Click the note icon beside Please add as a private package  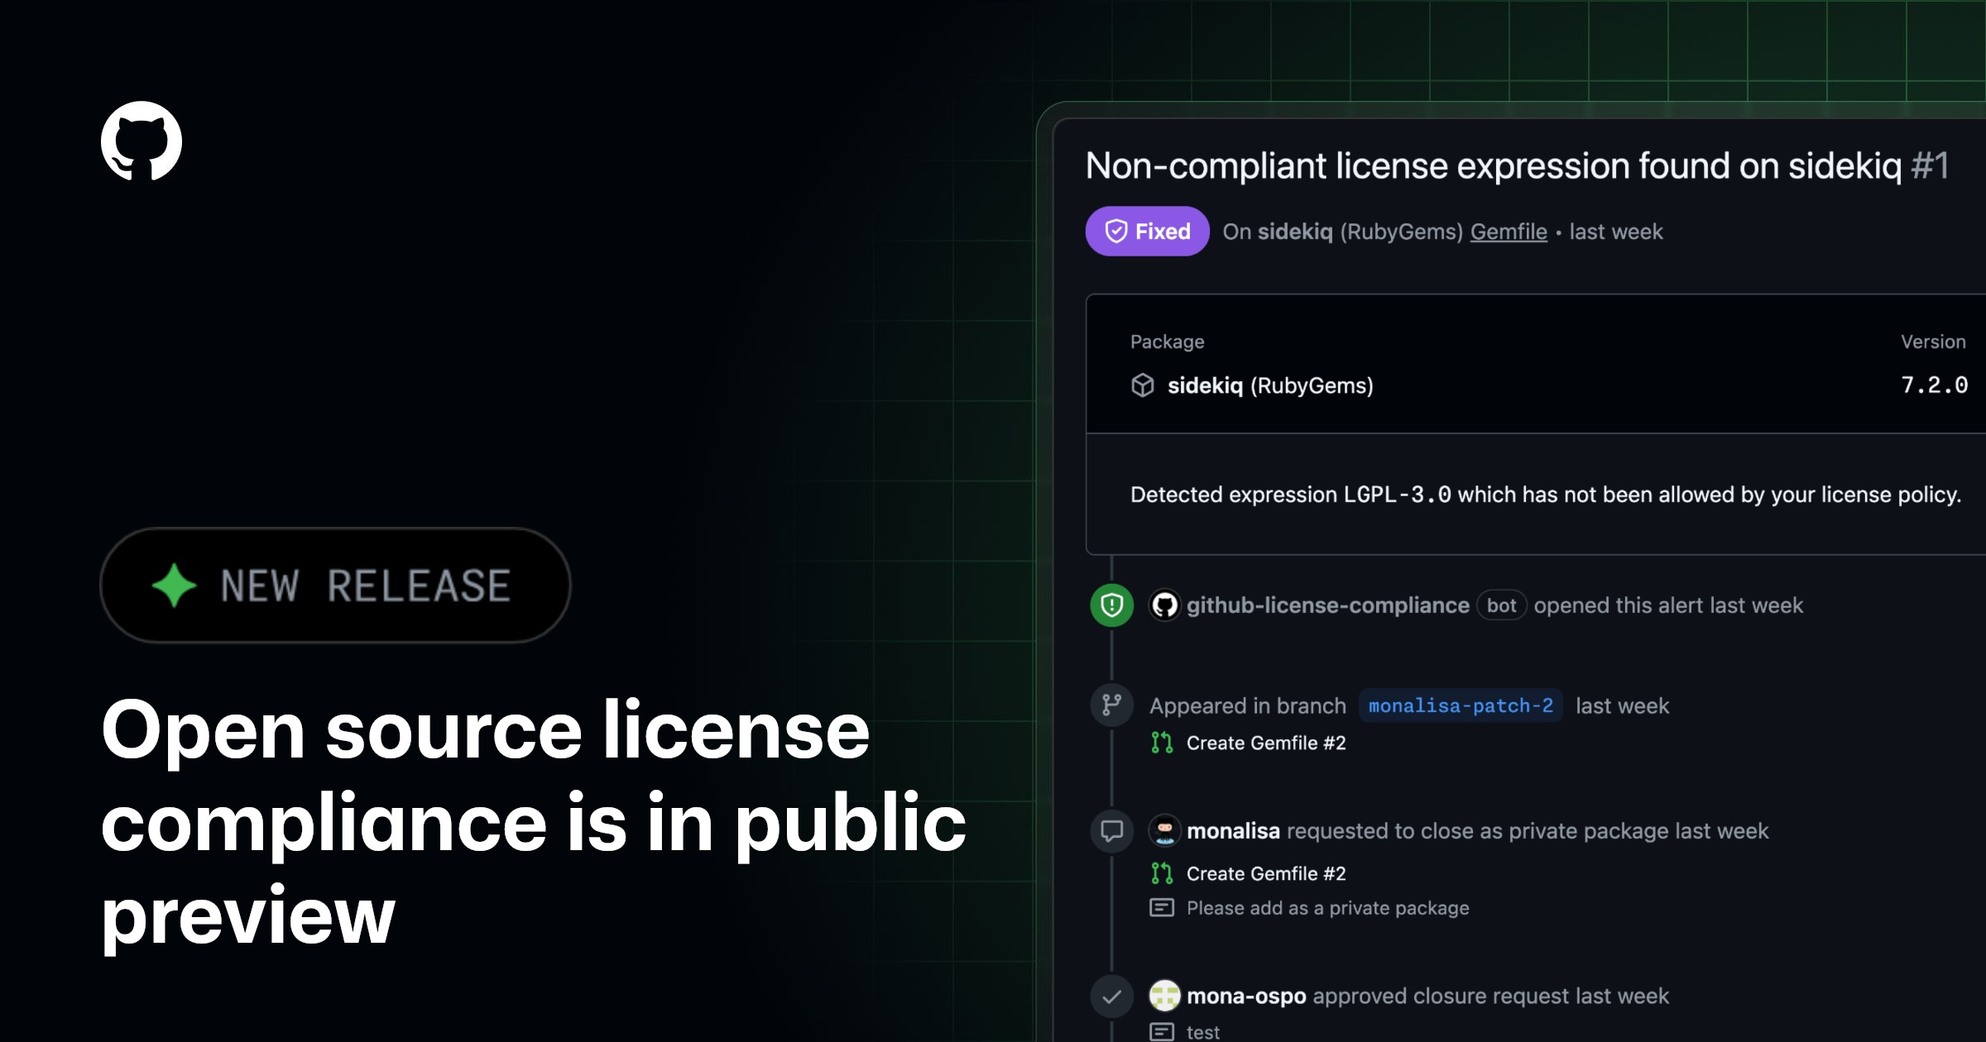[1162, 908]
